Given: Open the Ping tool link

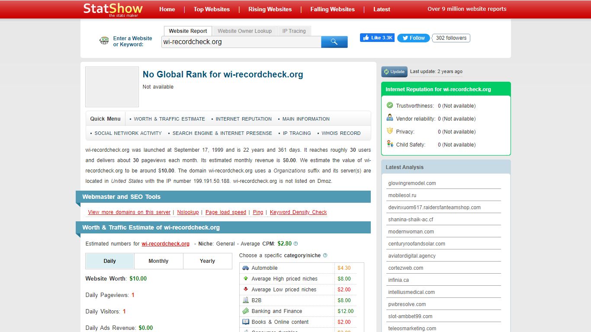Looking at the screenshot, I should [258, 212].
